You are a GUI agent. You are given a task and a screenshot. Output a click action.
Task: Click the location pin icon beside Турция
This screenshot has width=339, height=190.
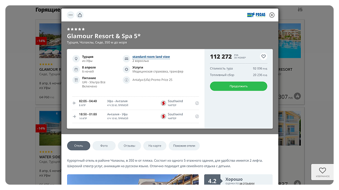[76, 59]
